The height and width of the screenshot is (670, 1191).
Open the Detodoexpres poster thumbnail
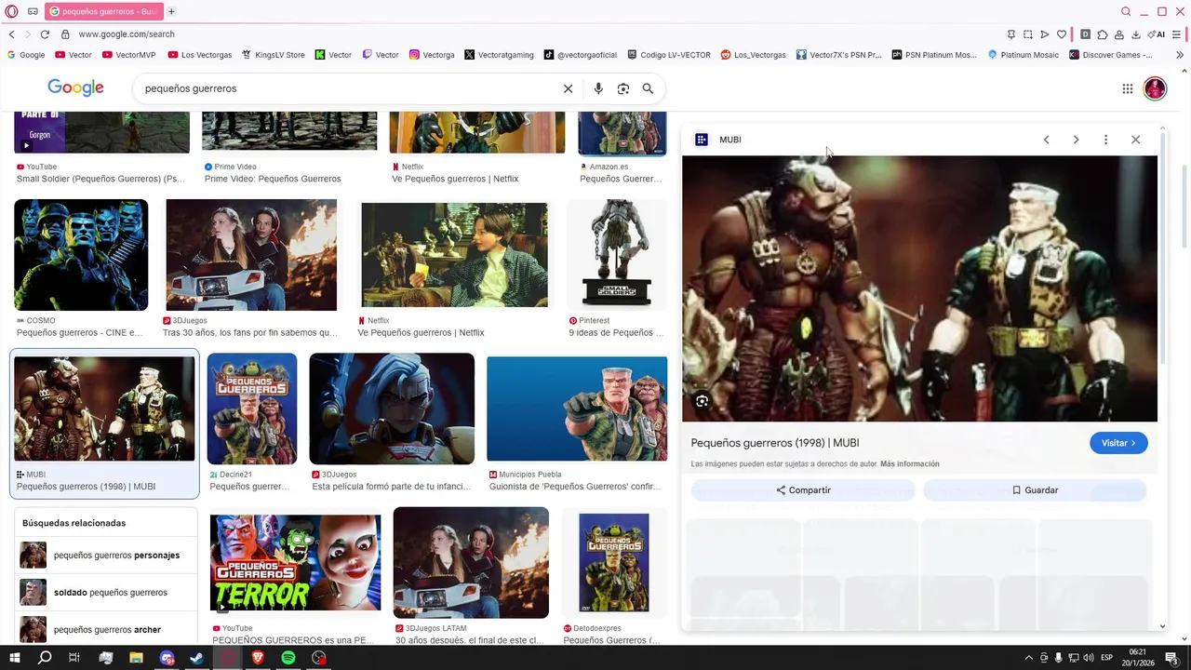pyautogui.click(x=614, y=562)
